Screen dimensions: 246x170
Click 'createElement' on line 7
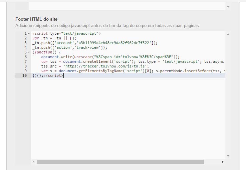click(97, 61)
